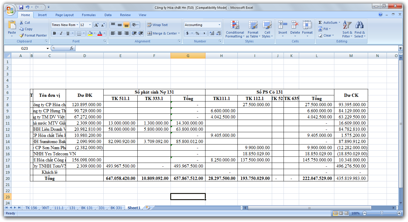The image size is (408, 222).
Task: Click the Increase Decimal icon
Action: click(212, 33)
